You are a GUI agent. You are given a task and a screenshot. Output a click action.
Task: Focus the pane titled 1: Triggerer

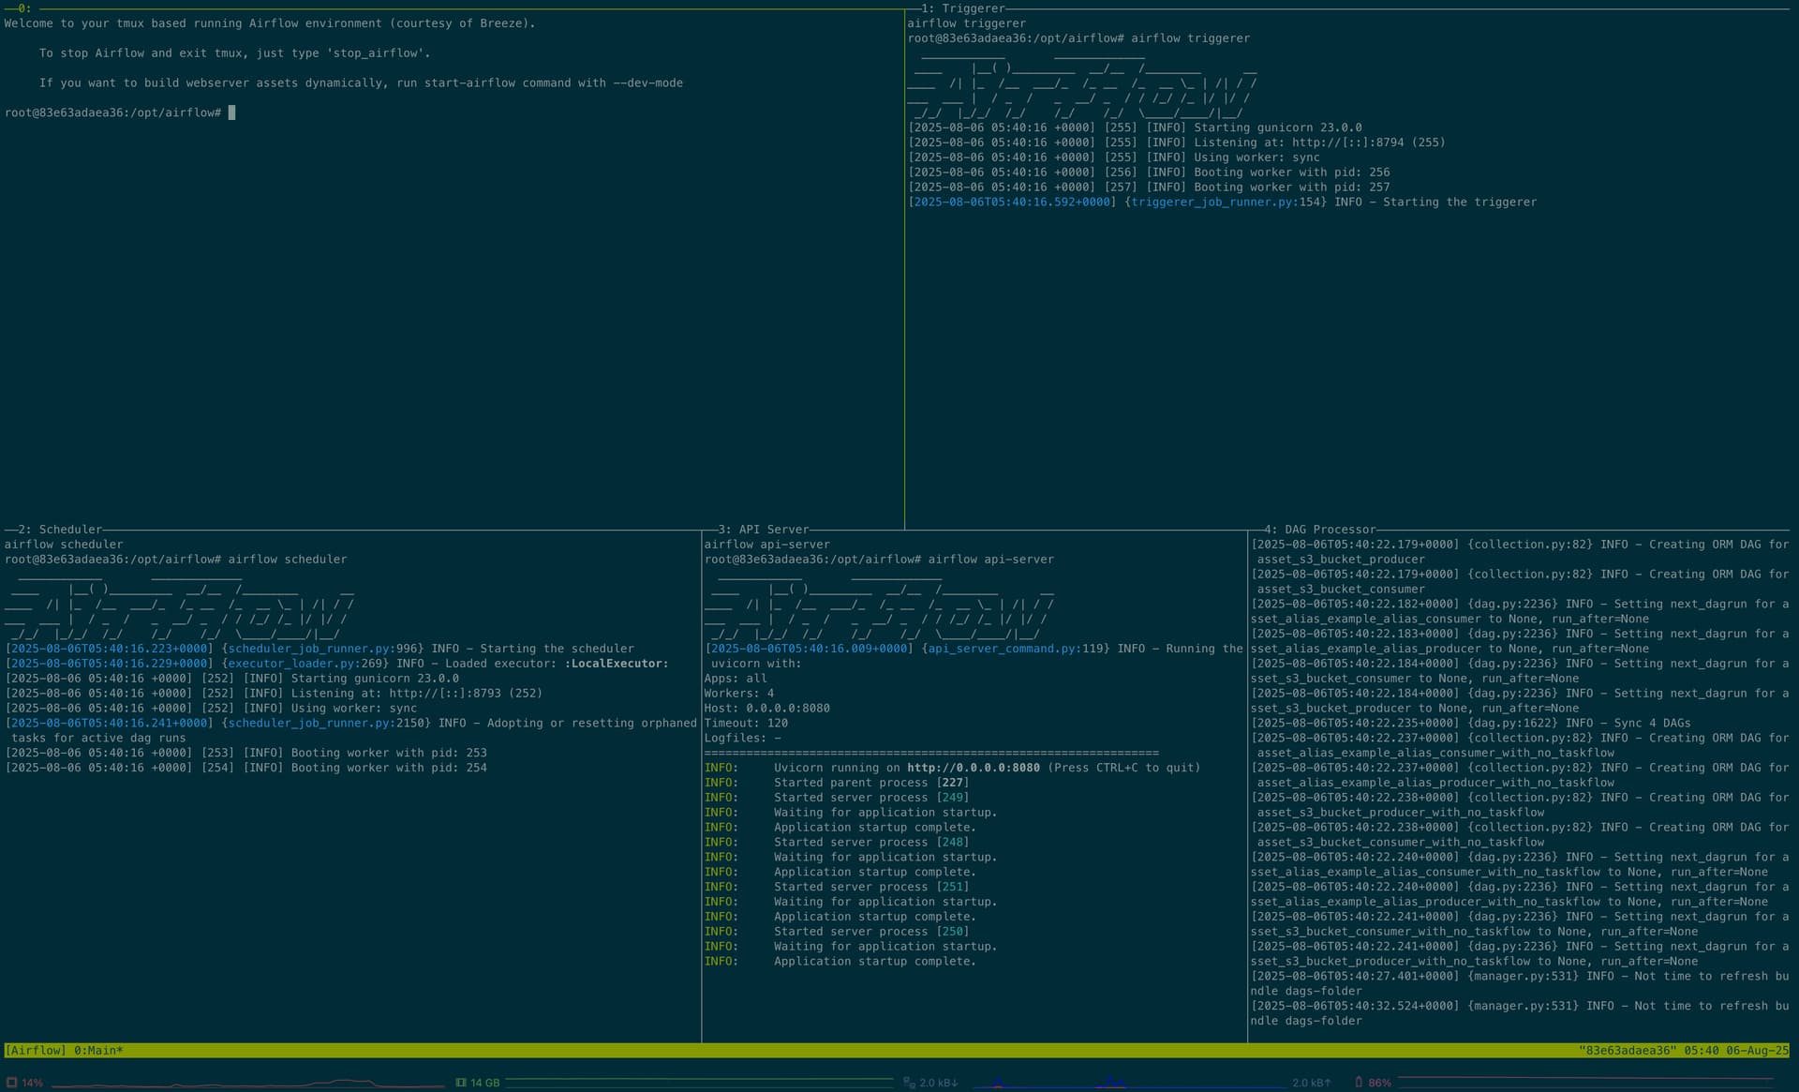click(x=962, y=8)
